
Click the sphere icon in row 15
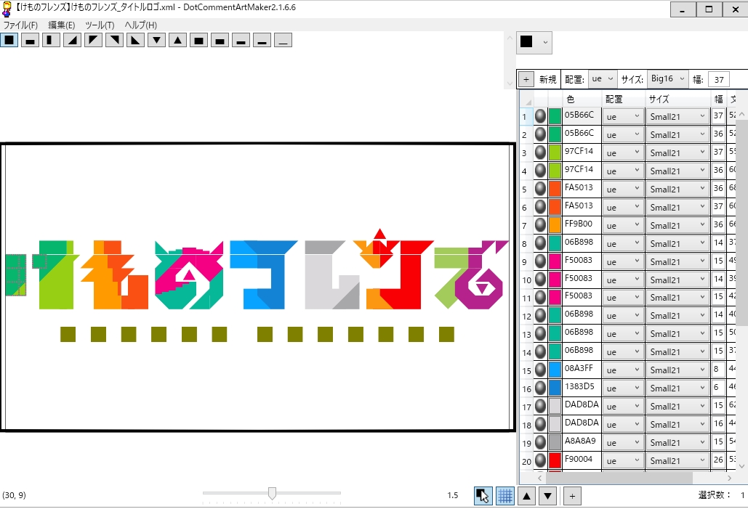pyautogui.click(x=540, y=370)
